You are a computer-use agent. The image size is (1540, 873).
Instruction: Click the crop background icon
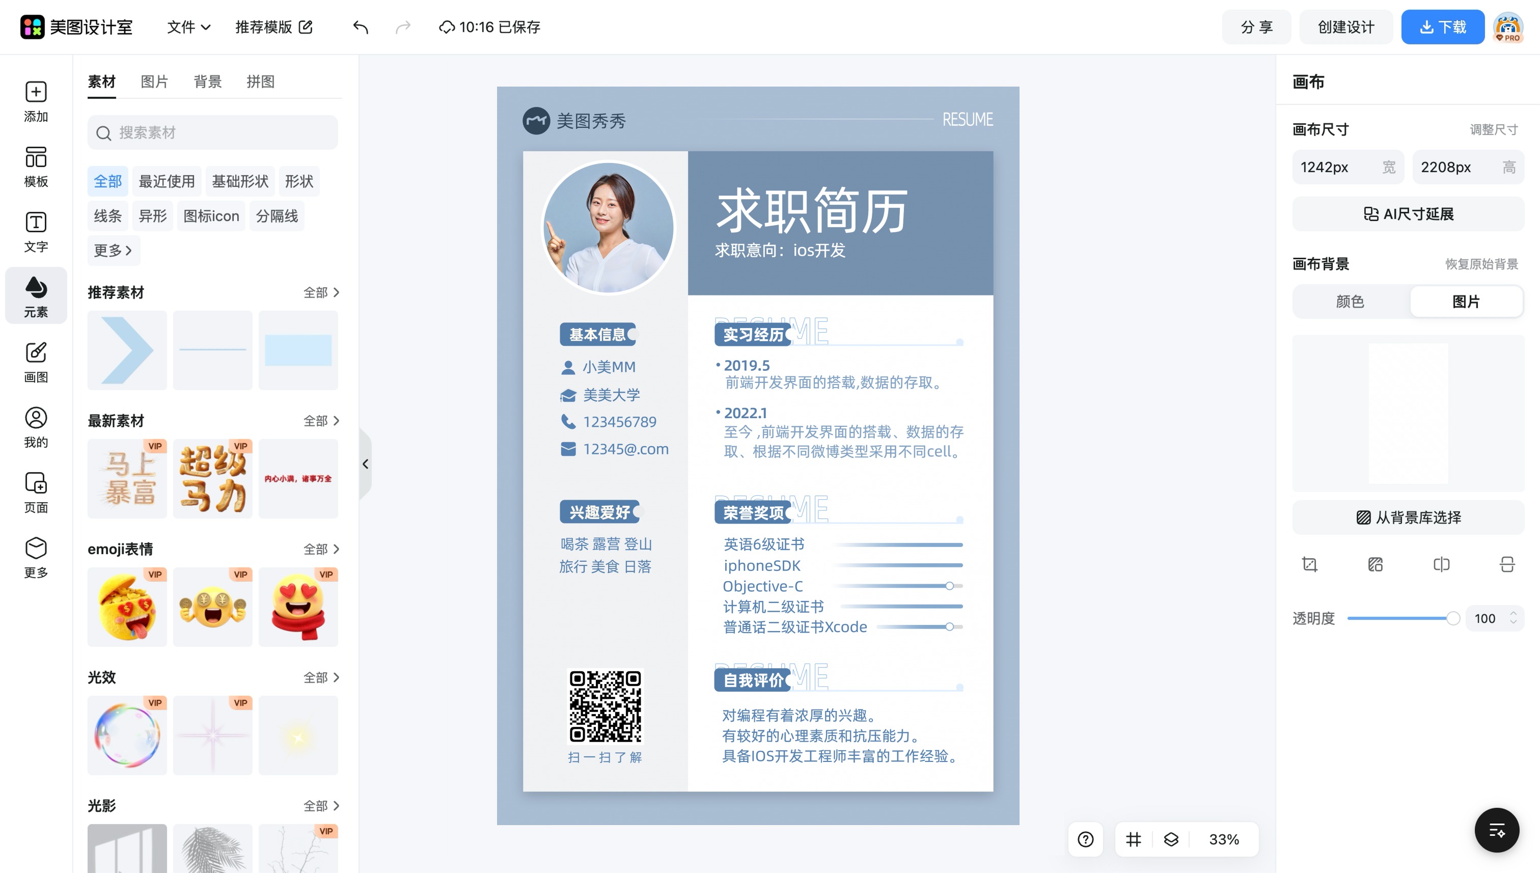point(1310,564)
